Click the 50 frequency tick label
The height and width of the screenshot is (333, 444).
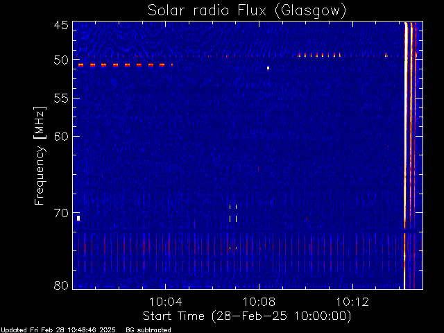[x=61, y=60]
